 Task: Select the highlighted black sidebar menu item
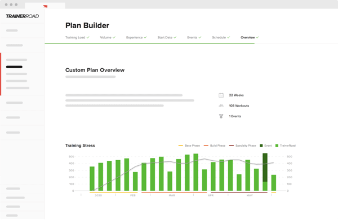[14, 67]
